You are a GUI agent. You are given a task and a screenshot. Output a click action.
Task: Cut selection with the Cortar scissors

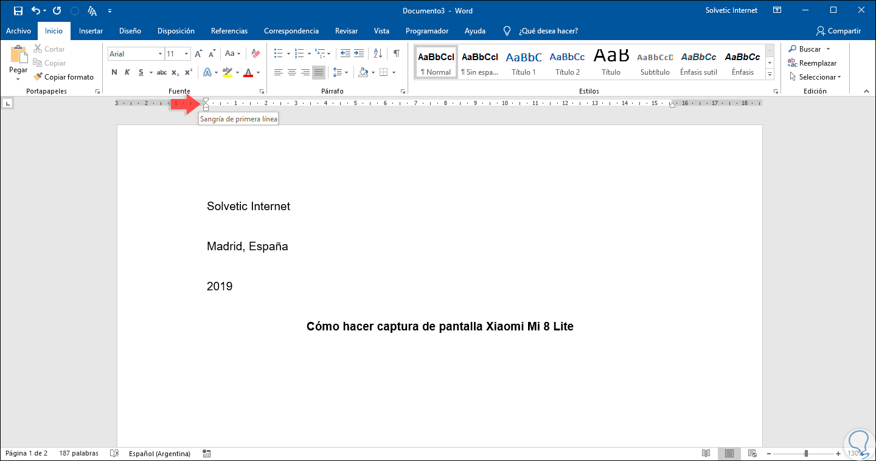click(49, 49)
